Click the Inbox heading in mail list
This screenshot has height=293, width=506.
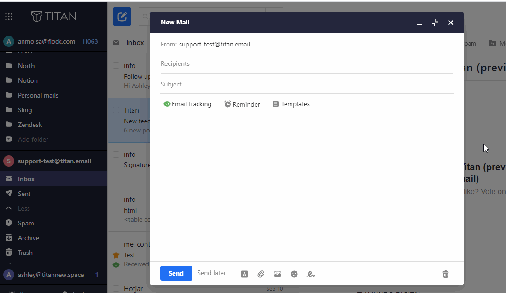[135, 43]
